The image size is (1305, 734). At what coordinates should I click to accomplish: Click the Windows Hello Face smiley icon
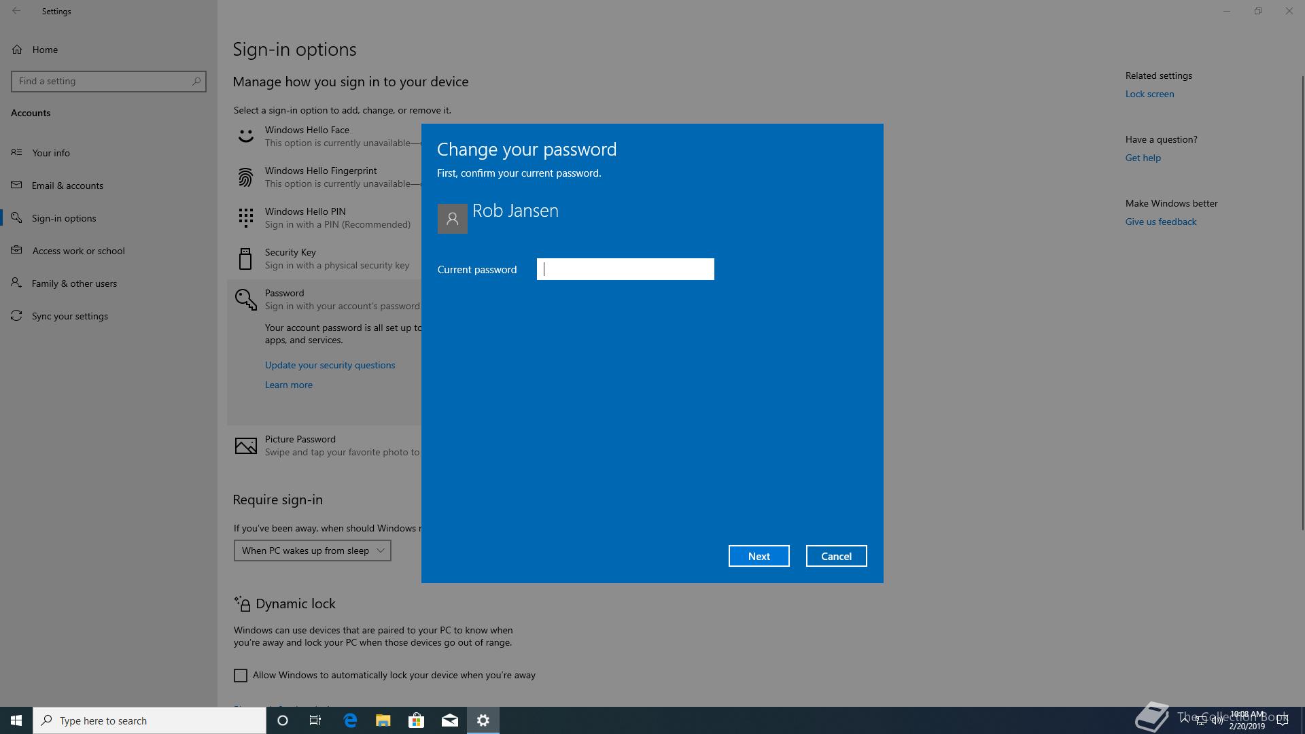245,136
